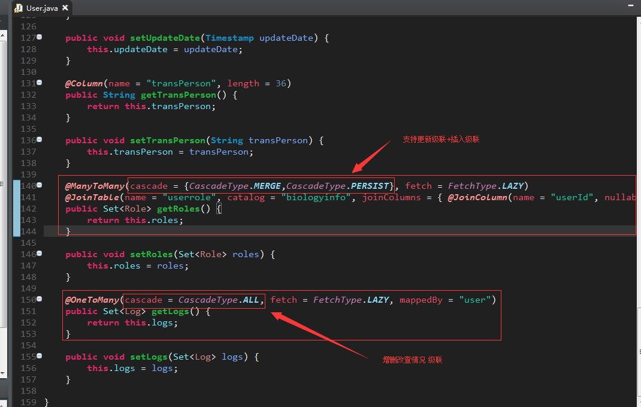Fold the @ManyToMany getRoles block at line 140

(x=40, y=185)
